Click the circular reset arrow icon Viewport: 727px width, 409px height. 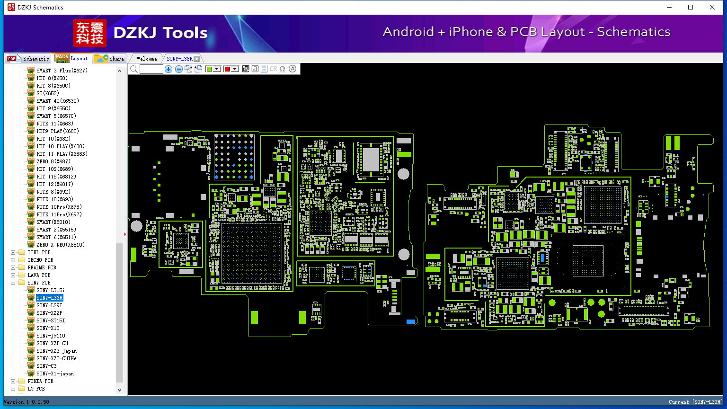click(x=293, y=69)
